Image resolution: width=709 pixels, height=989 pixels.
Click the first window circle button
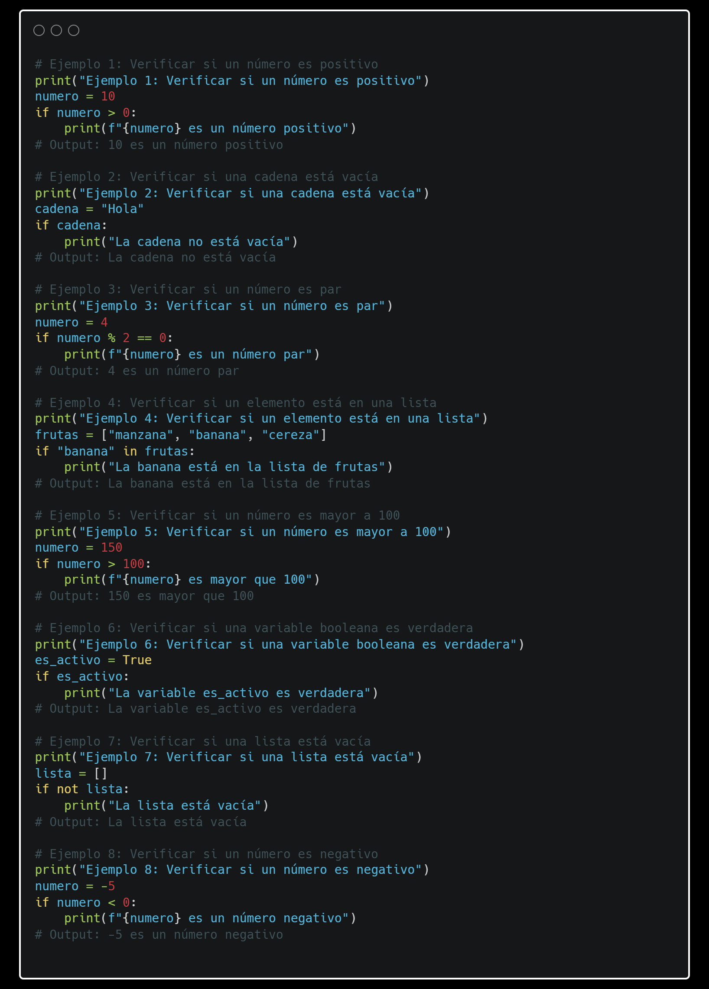point(39,30)
